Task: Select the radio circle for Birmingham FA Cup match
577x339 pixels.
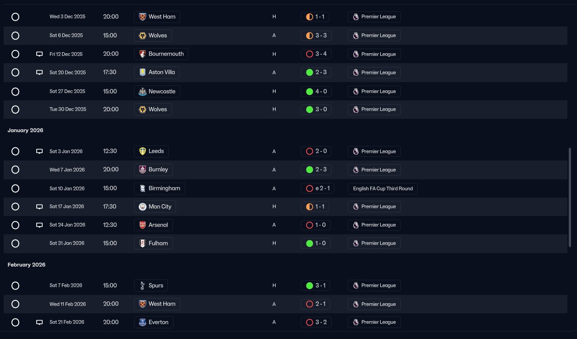Action: click(15, 189)
